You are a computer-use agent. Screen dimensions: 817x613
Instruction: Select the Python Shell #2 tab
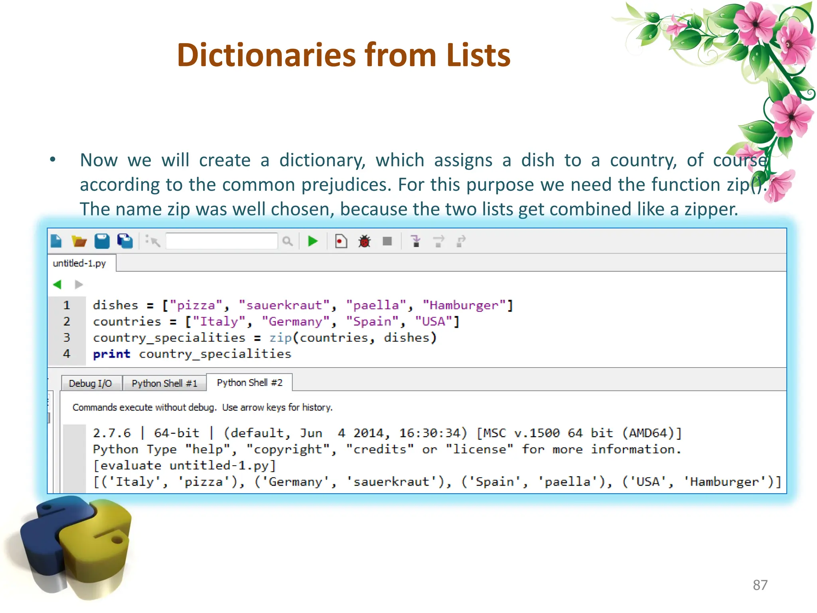[249, 383]
